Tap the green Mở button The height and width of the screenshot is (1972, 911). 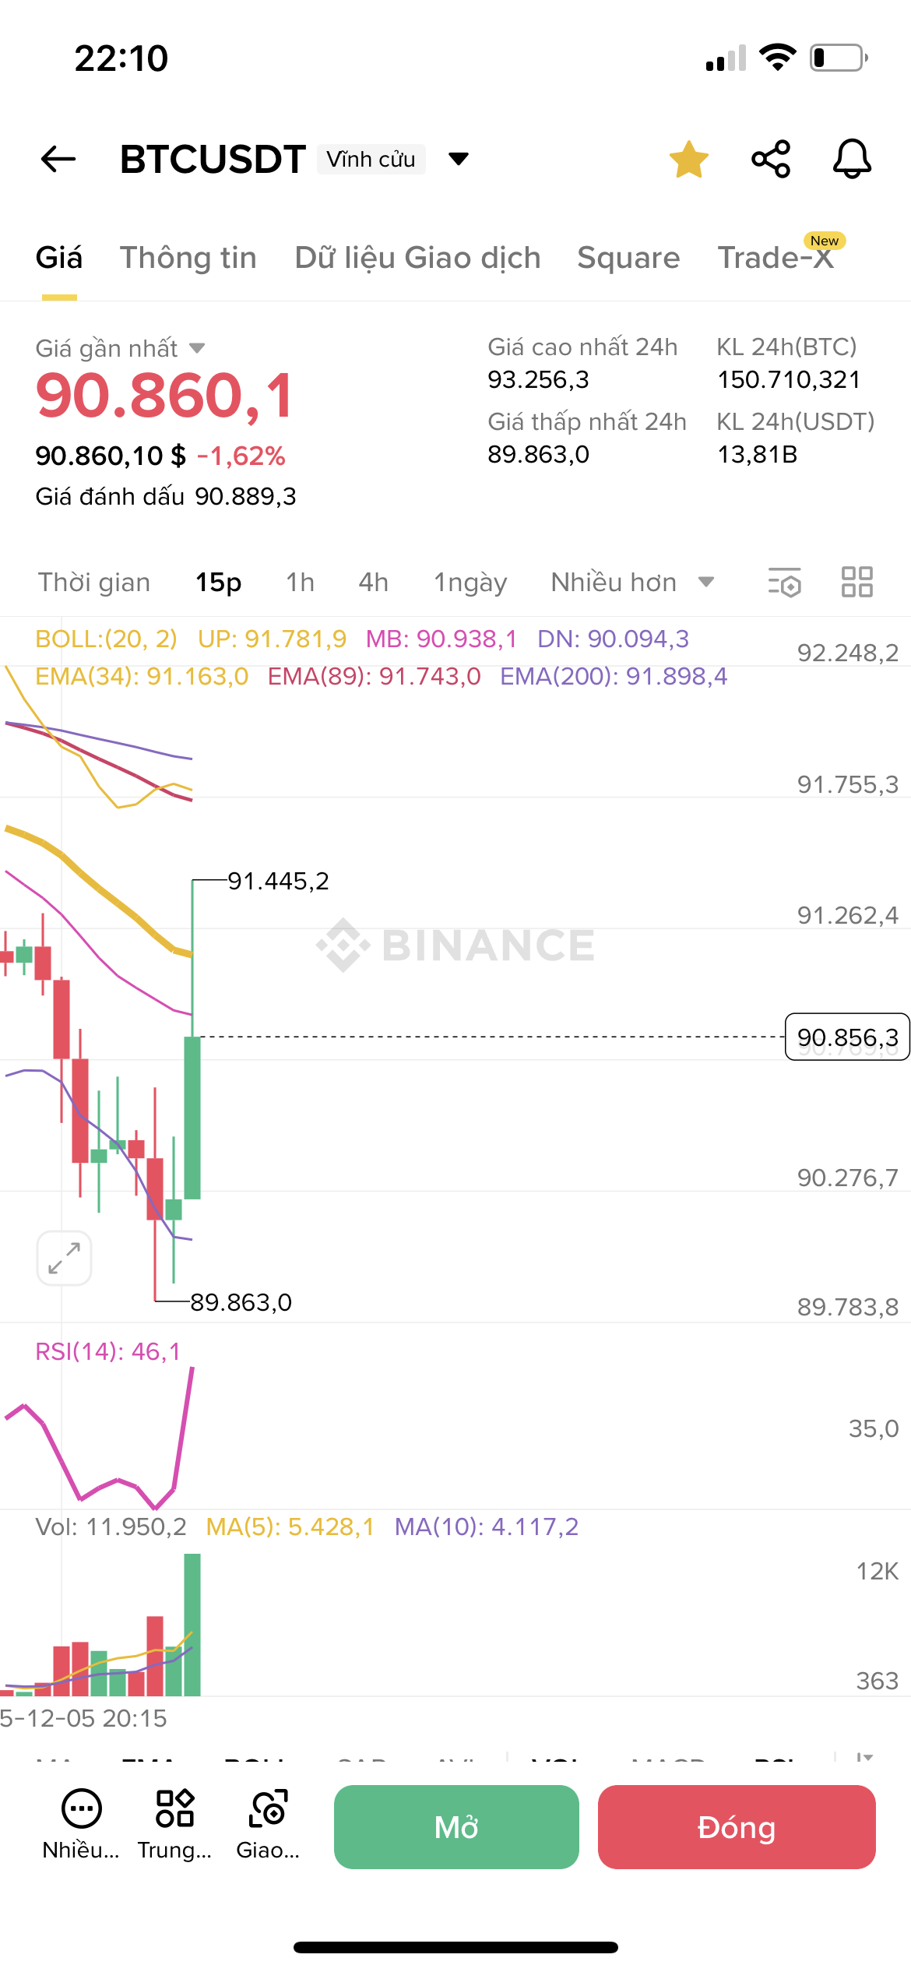click(x=456, y=1827)
